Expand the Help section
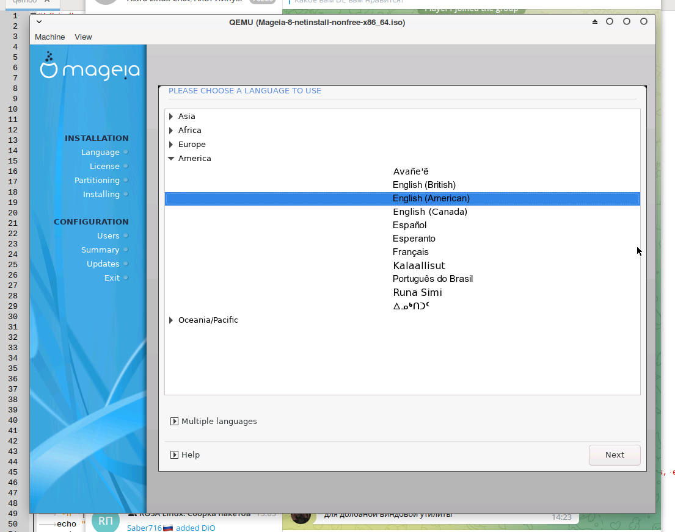Screen dimensions: 675x532 [x=174, y=455]
